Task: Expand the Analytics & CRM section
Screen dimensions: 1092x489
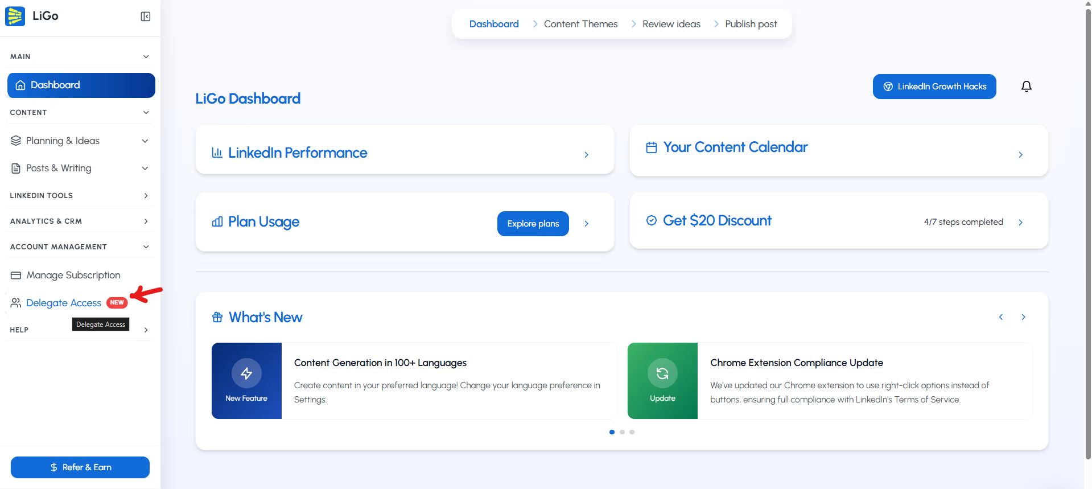Action: [x=146, y=221]
